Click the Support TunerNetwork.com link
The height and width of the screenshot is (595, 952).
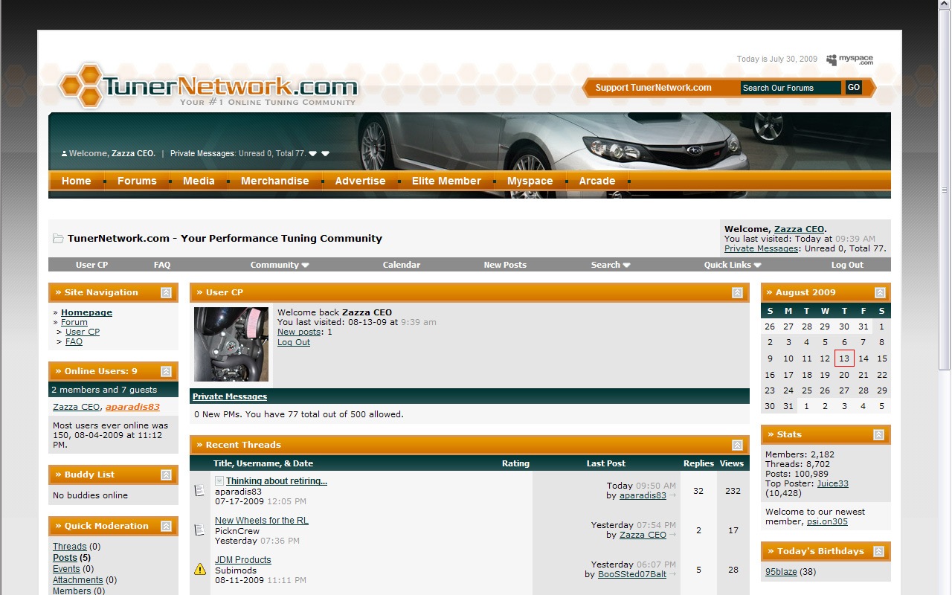pos(654,88)
